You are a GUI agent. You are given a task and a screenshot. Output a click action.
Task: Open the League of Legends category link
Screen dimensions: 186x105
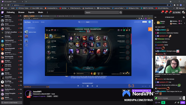coord(39,96)
